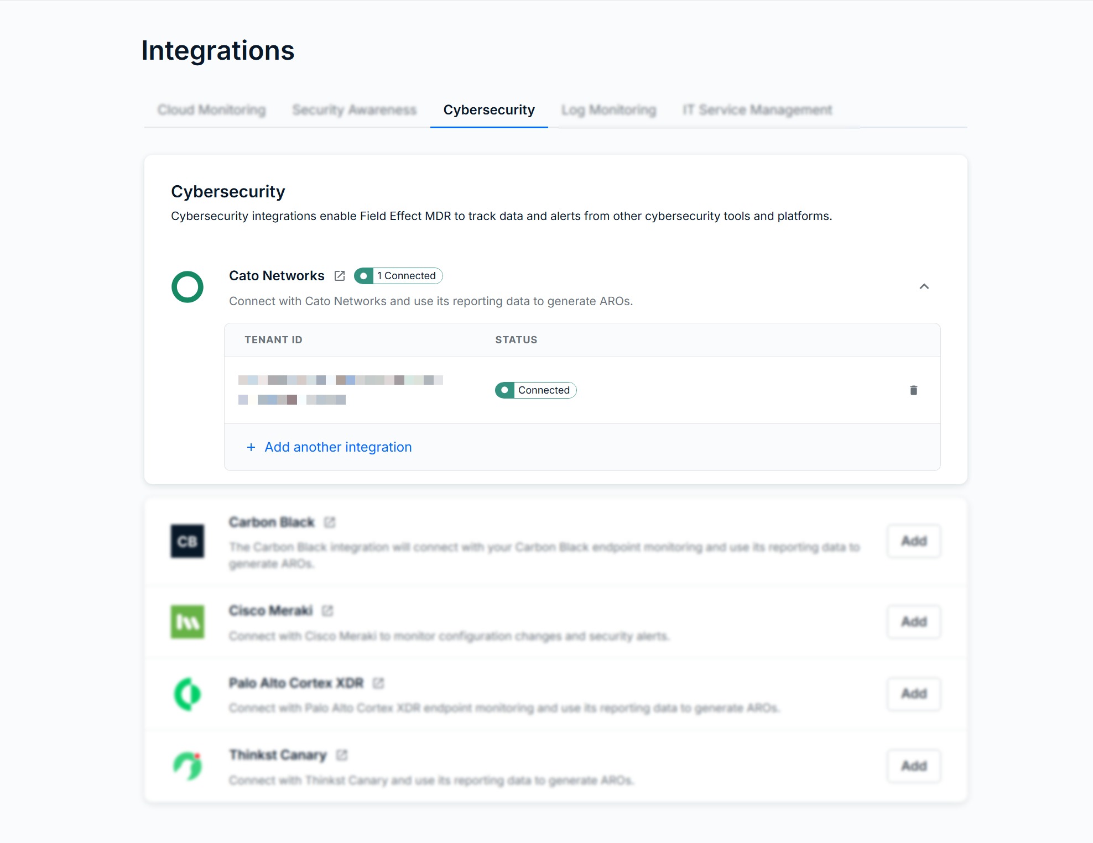This screenshot has width=1093, height=843.
Task: Switch to the Cloud Monitoring tab
Action: point(212,110)
